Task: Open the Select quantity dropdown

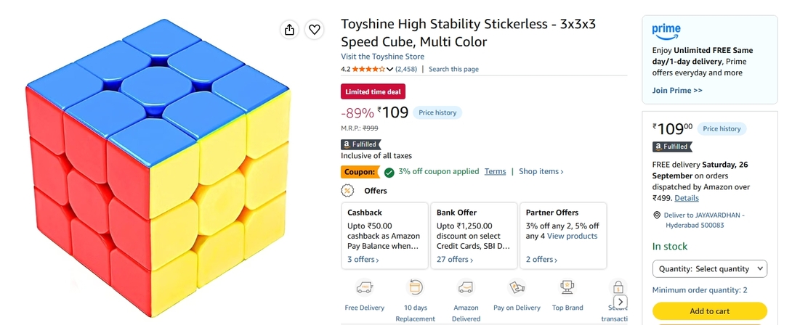Action: pyautogui.click(x=710, y=269)
